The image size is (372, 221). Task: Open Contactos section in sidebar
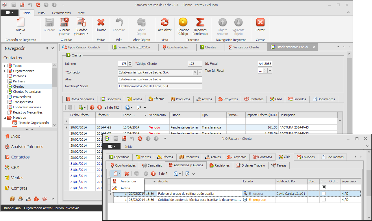17,157
